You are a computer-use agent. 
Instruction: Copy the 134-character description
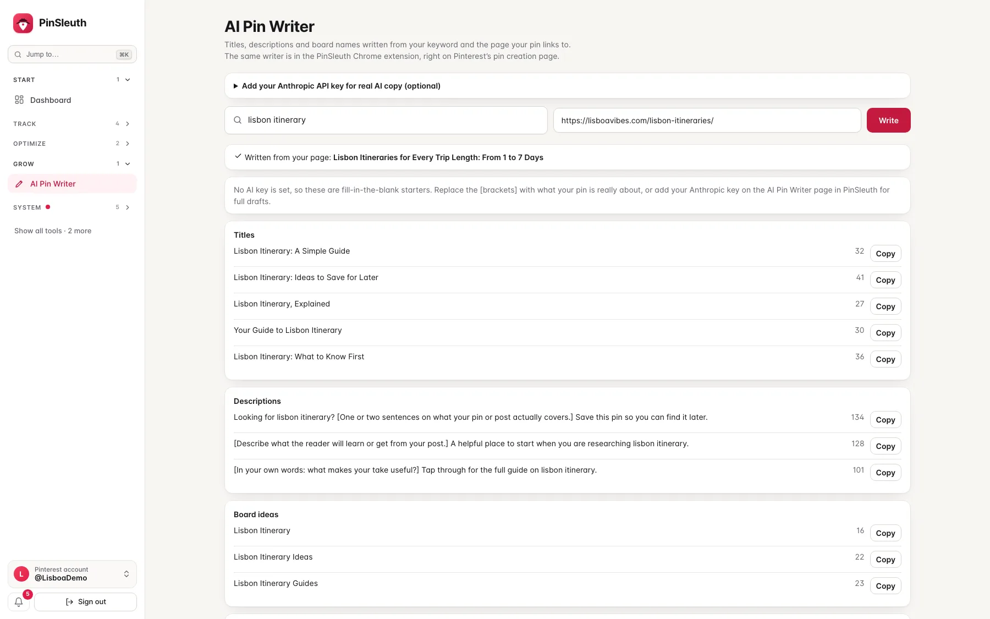click(886, 420)
